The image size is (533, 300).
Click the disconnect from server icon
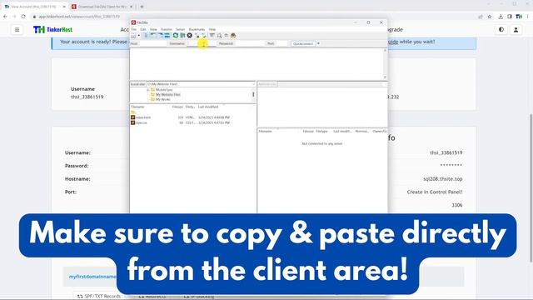(197, 35)
